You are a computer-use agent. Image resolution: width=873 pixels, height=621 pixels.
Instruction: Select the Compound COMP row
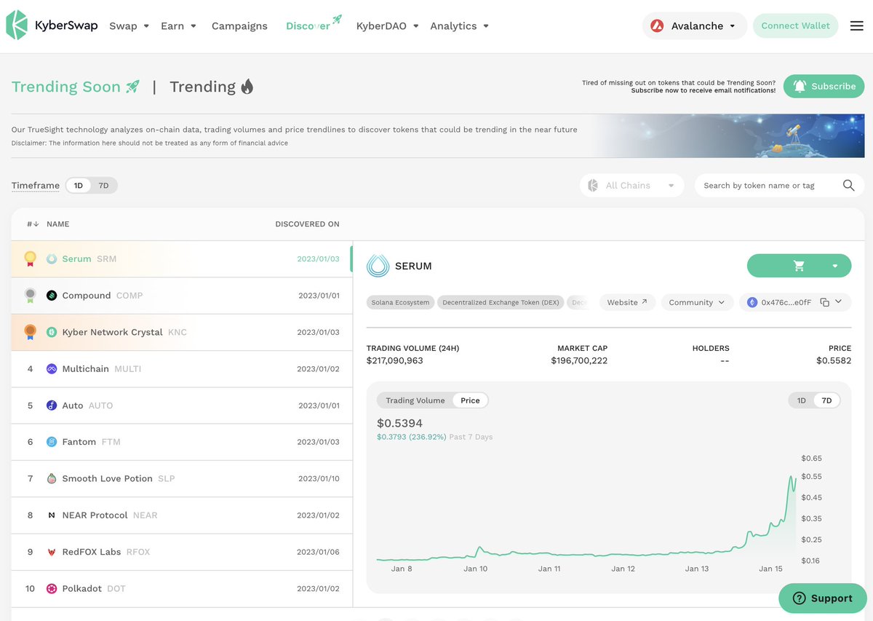pos(182,296)
